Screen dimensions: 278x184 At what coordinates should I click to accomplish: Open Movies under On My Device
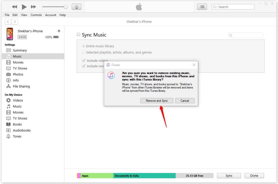[x=33, y=112]
